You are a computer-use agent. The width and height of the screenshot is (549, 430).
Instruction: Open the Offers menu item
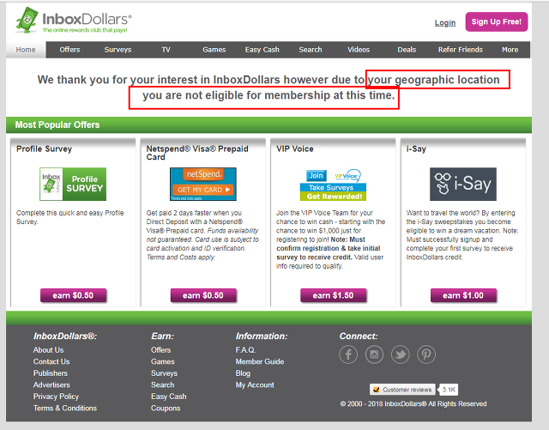pos(69,50)
